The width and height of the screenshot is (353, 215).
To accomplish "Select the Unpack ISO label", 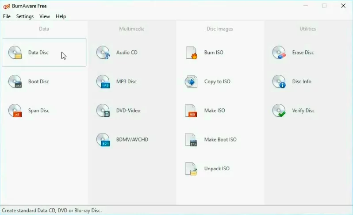I will tap(217, 169).
